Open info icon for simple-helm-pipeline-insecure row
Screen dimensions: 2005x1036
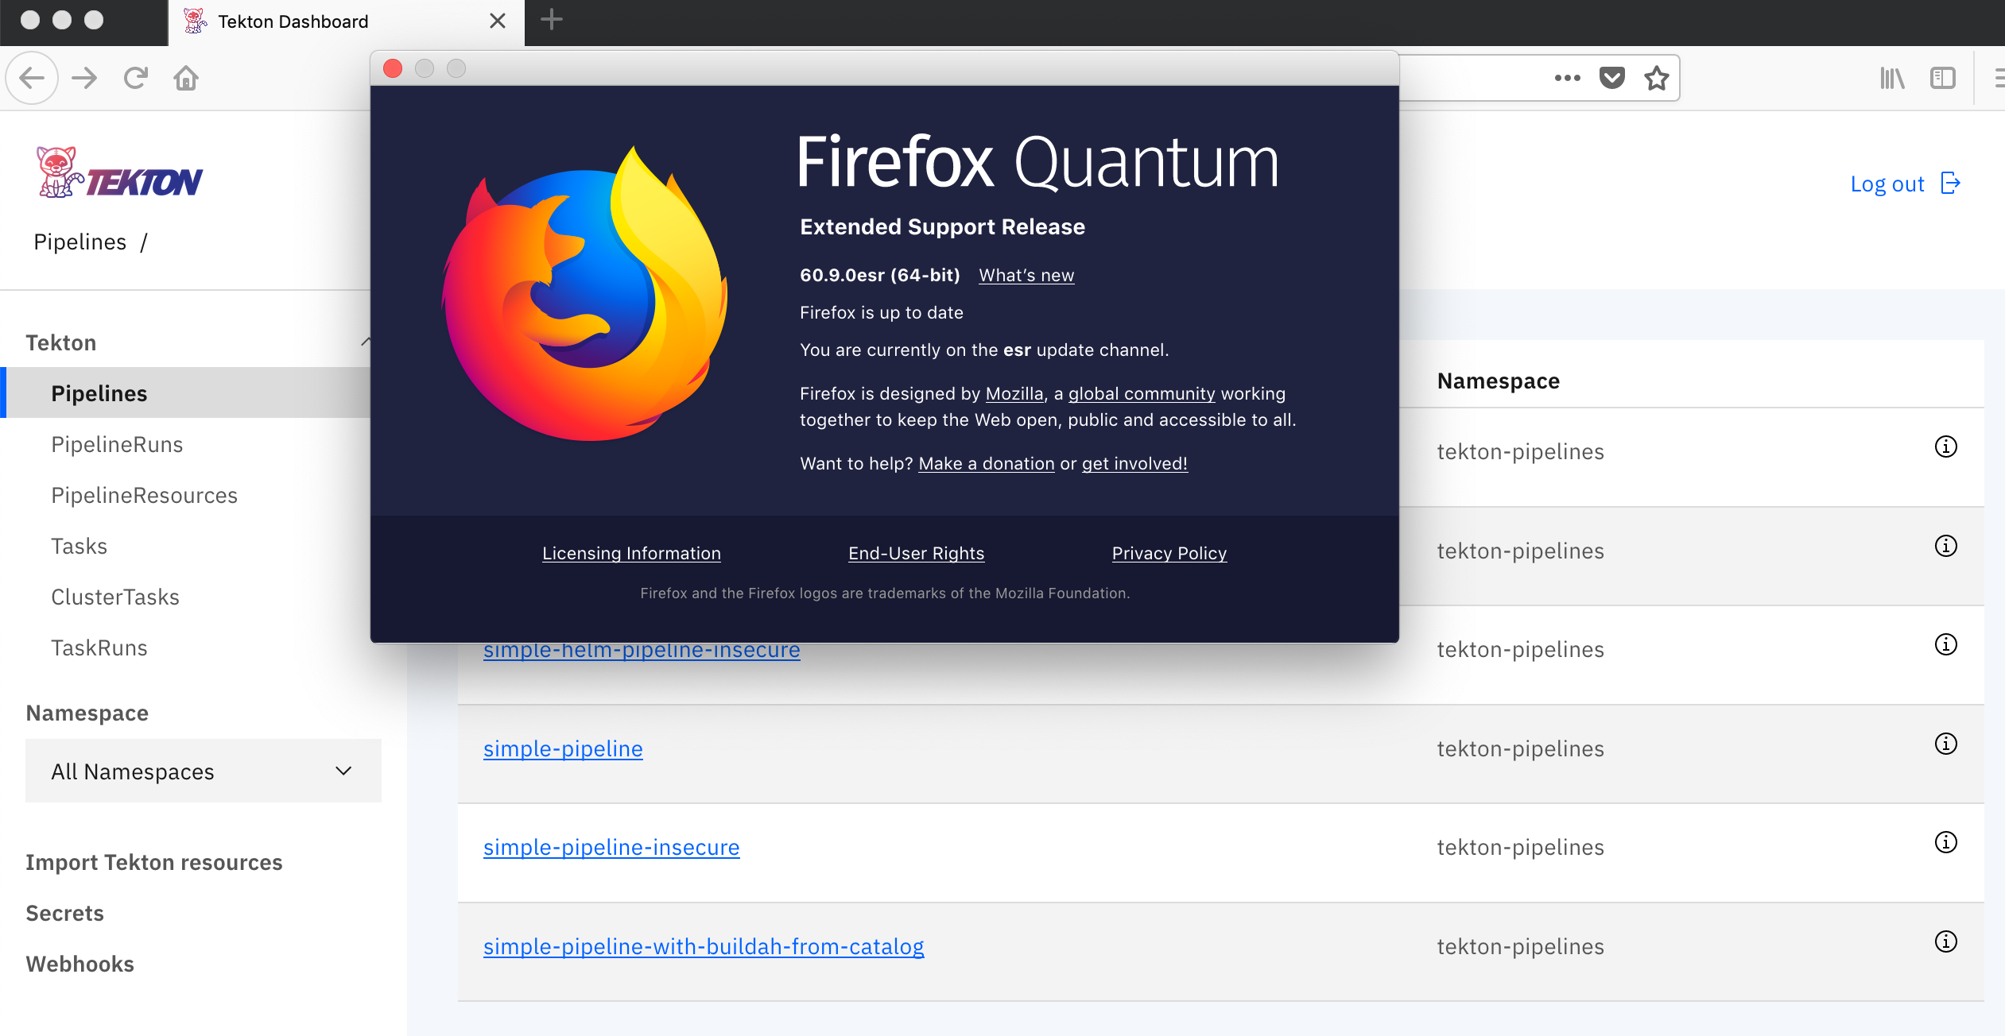1945,644
